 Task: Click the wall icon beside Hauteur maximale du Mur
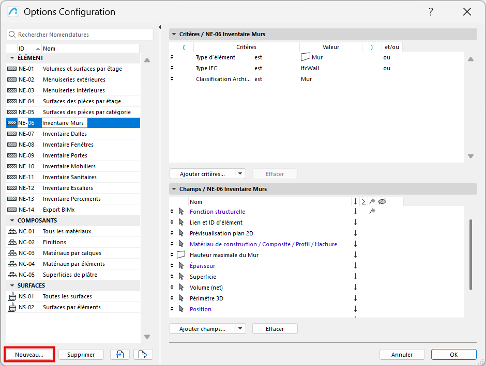pyautogui.click(x=181, y=255)
